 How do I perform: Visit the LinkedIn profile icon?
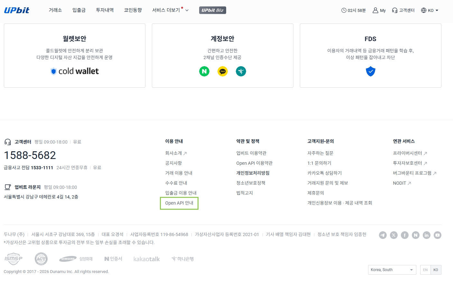(426, 235)
